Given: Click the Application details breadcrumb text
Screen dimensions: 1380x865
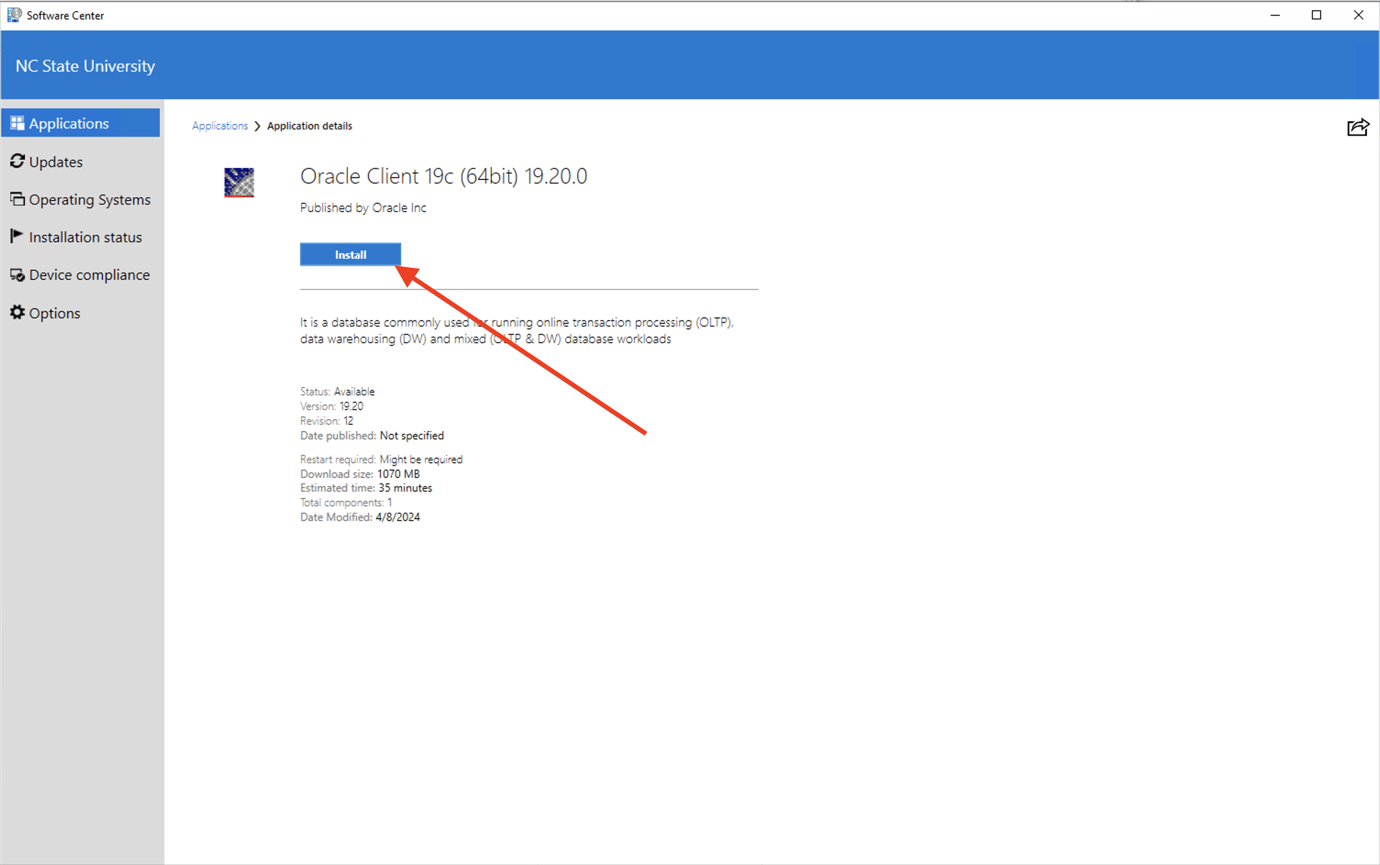Looking at the screenshot, I should click(x=310, y=126).
